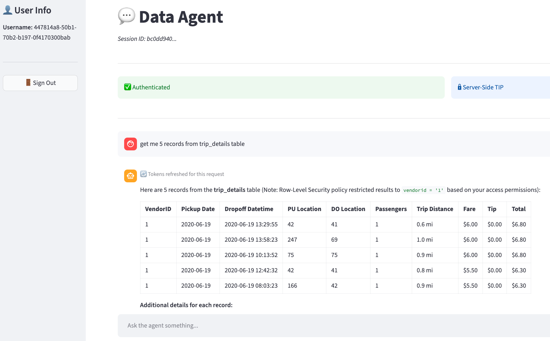Click the Passengers column header

tap(391, 209)
